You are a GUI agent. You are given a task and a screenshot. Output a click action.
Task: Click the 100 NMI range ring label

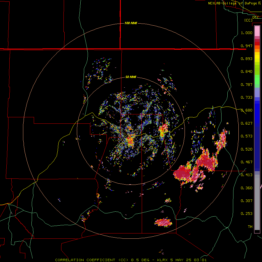pyautogui.click(x=131, y=23)
